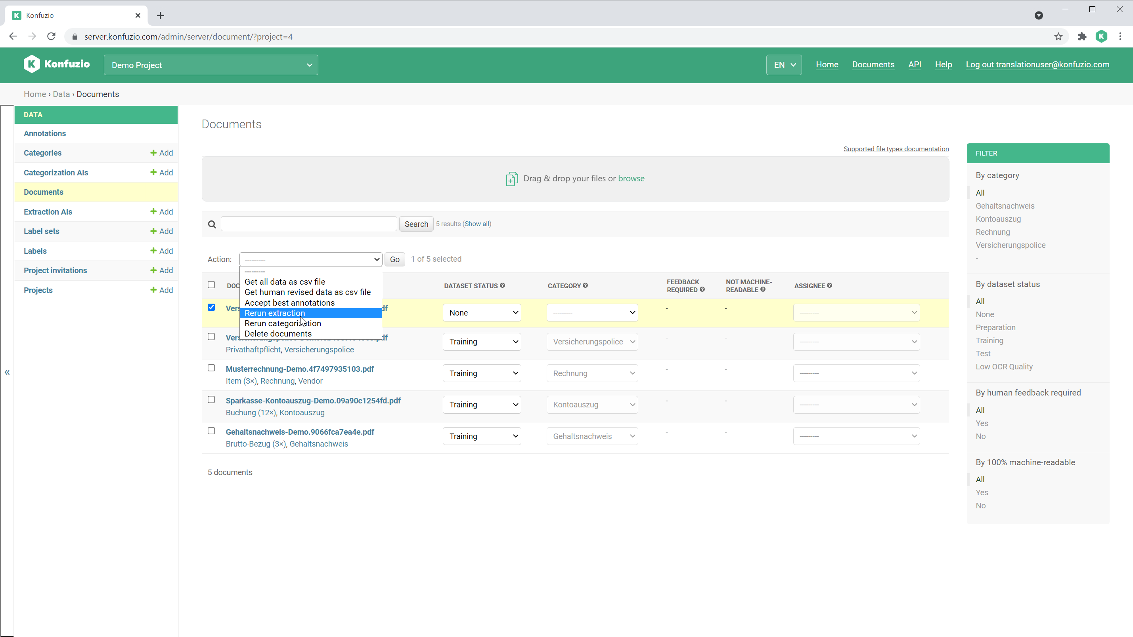Click help icon next to Feedback Required
Viewport: 1133px width, 637px height.
(702, 289)
